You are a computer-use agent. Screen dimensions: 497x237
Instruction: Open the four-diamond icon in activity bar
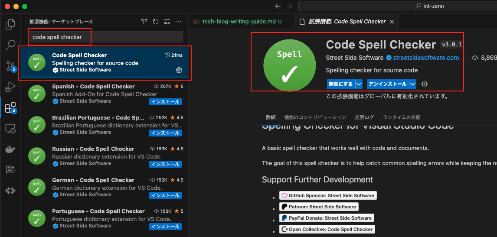[10, 191]
